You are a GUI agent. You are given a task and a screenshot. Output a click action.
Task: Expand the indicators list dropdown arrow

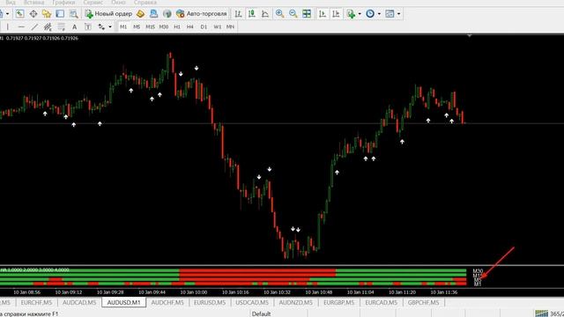click(360, 14)
